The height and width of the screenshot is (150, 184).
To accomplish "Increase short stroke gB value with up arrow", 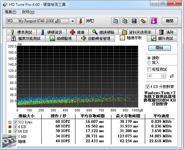I will 164,75.
